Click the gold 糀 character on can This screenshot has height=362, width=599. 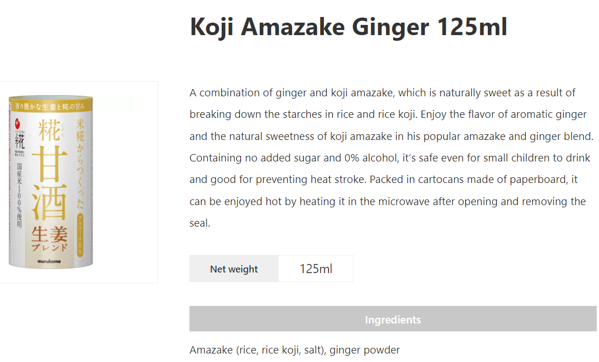click(x=49, y=129)
